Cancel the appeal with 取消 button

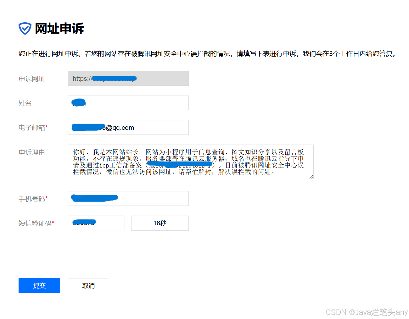click(x=88, y=286)
